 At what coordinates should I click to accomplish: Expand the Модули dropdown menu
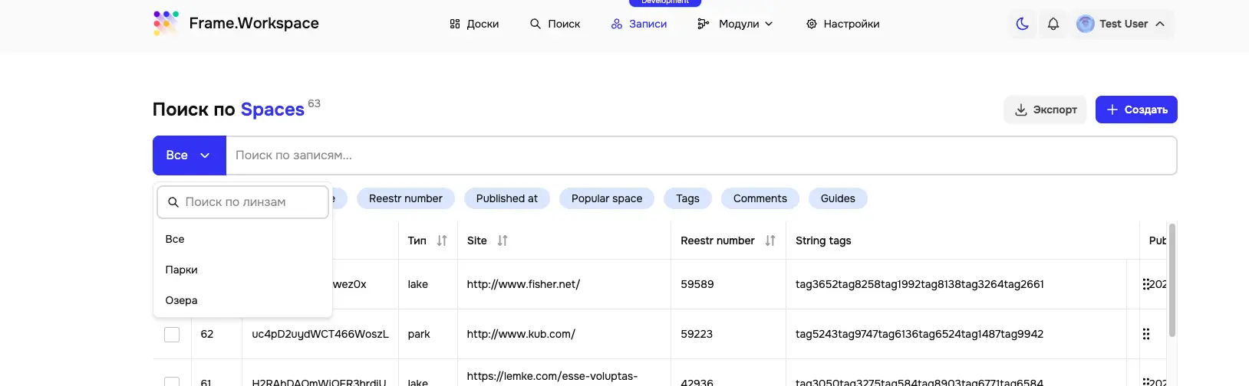tap(735, 24)
